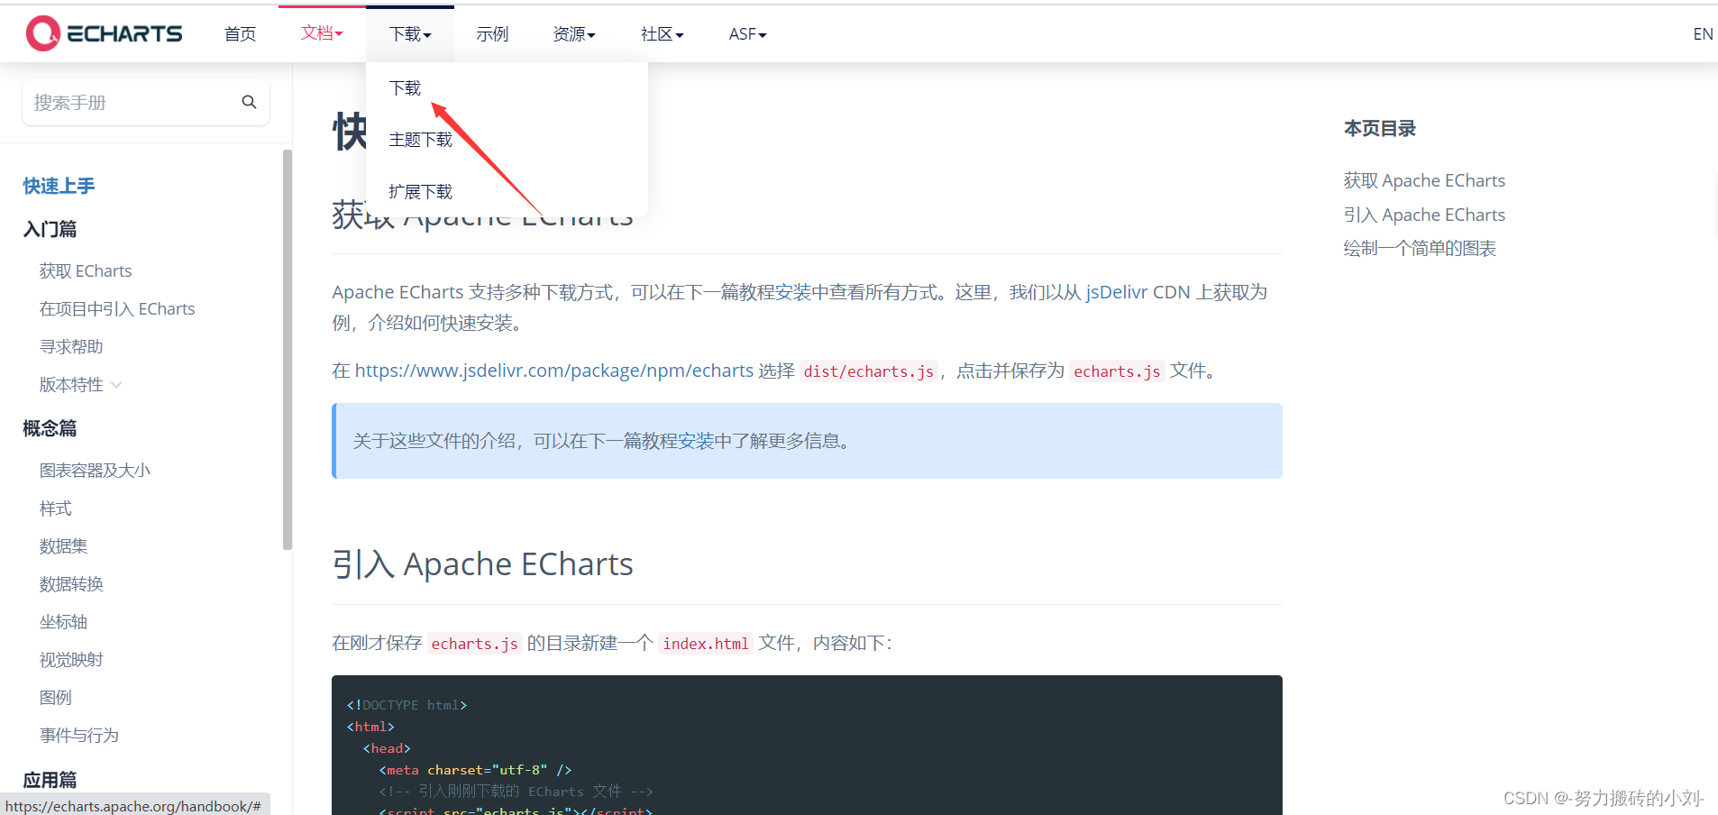The image size is (1718, 815).
Task: Open 数据集 sidebar item
Action: pos(63,546)
